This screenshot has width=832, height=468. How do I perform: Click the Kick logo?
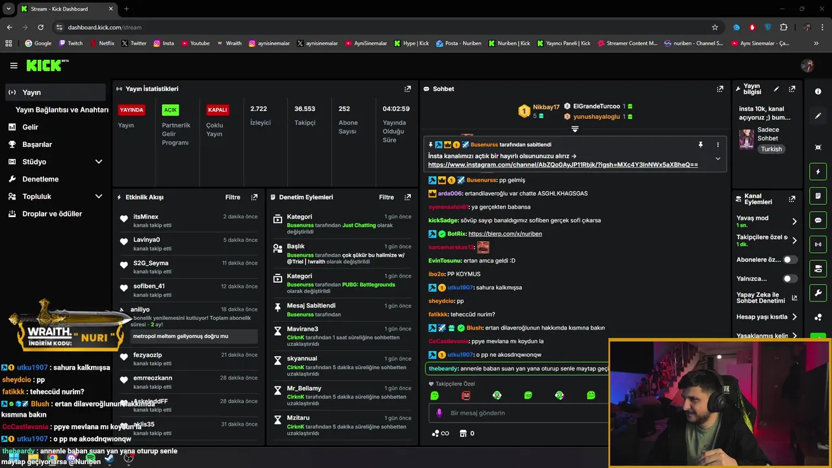[x=47, y=65]
